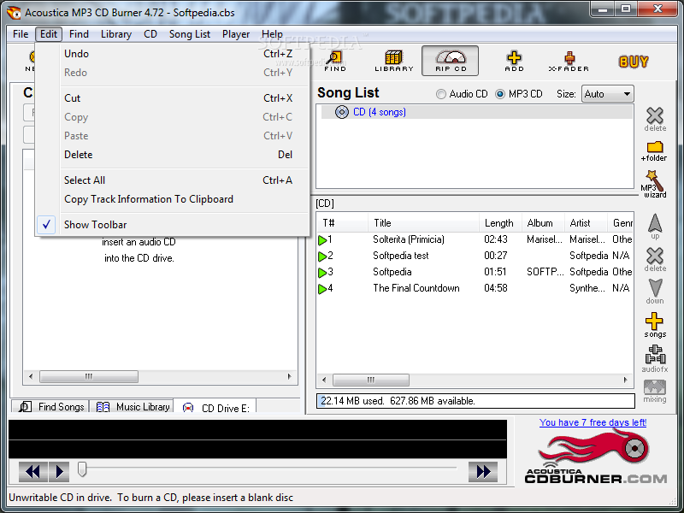Click the playback position slider handle
The height and width of the screenshot is (513, 684).
point(82,469)
